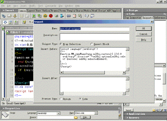Open the script Type dropdown
This screenshot has height=121, width=167.
(96, 113)
